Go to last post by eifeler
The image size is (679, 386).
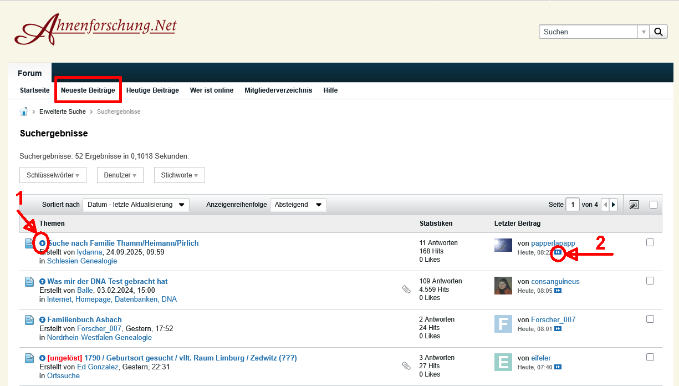(x=558, y=367)
